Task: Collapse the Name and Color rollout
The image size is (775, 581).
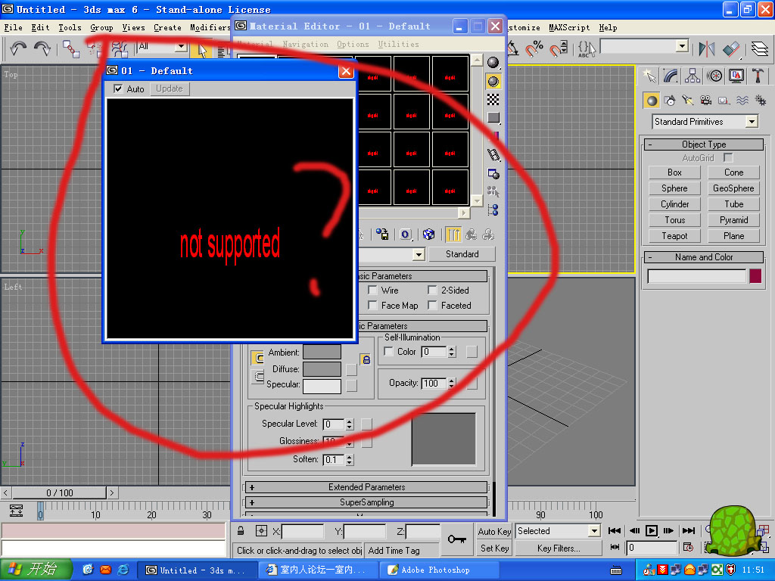Action: tap(703, 257)
